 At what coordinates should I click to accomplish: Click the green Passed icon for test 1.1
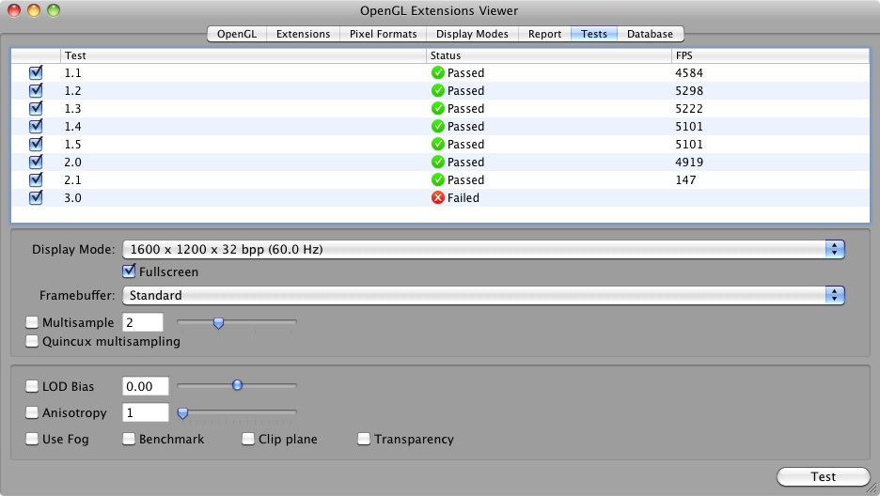[438, 73]
